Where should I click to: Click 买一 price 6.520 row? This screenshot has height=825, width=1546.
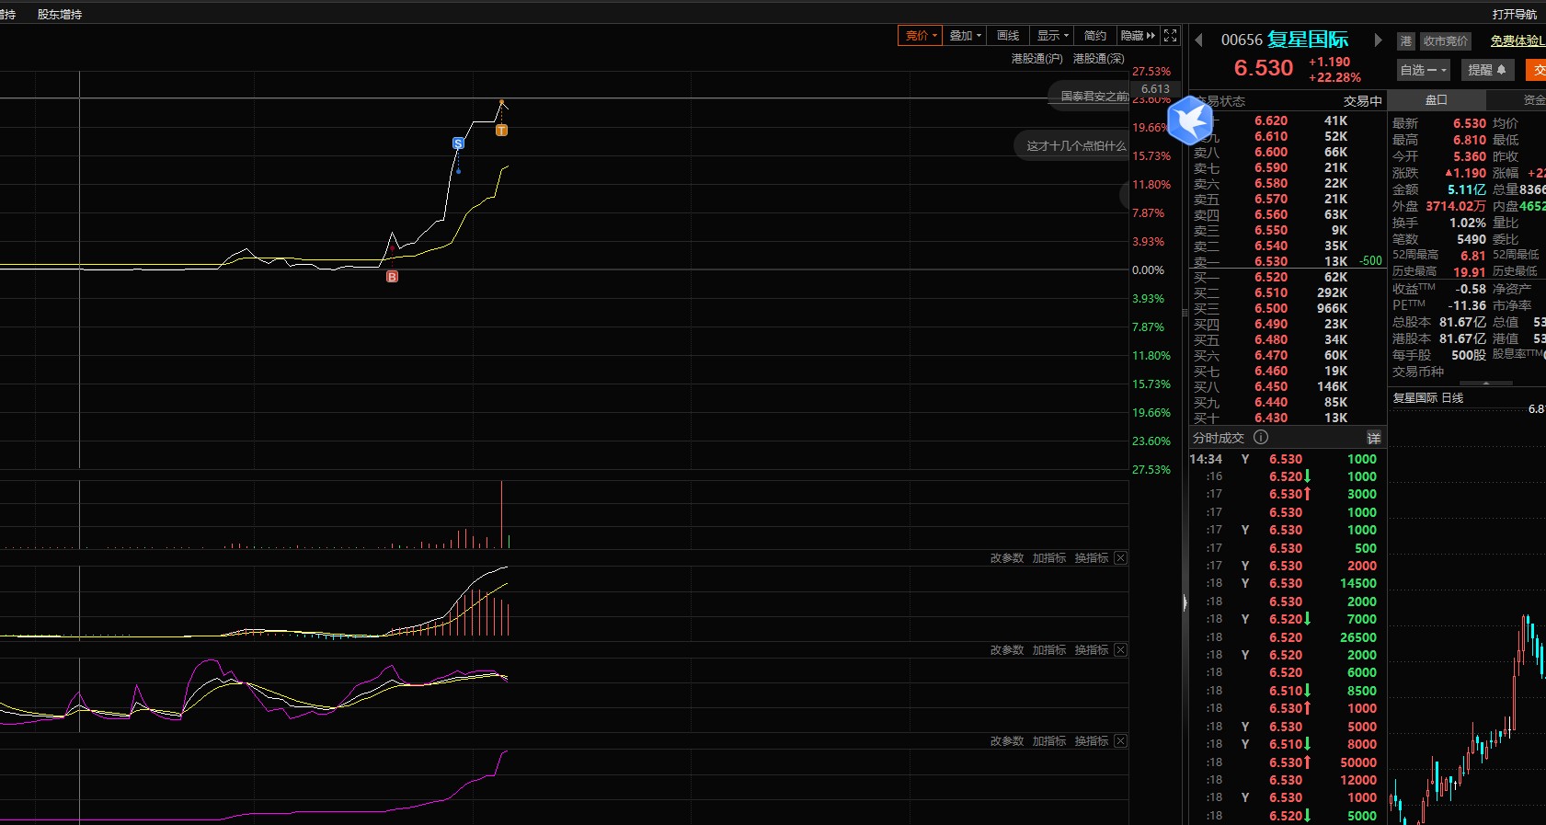click(x=1288, y=277)
